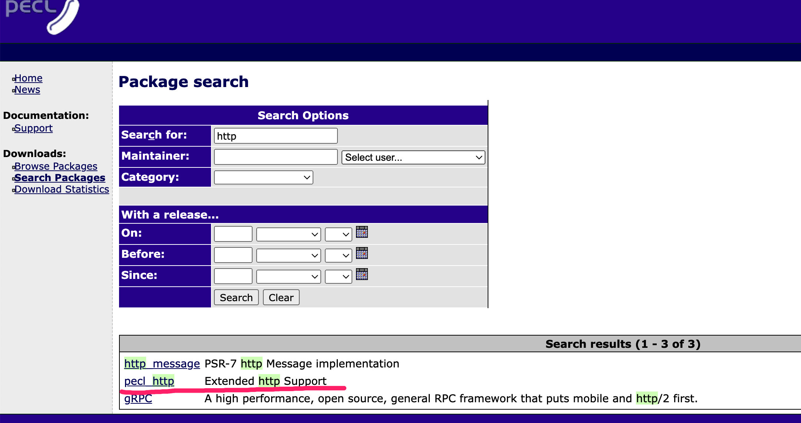
Task: Click the Clear button
Action: coord(281,297)
